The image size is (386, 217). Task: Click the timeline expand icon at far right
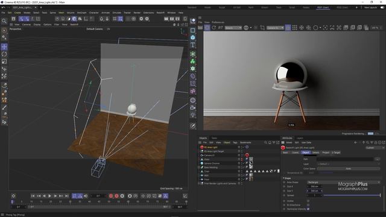pyautogui.click(x=185, y=196)
